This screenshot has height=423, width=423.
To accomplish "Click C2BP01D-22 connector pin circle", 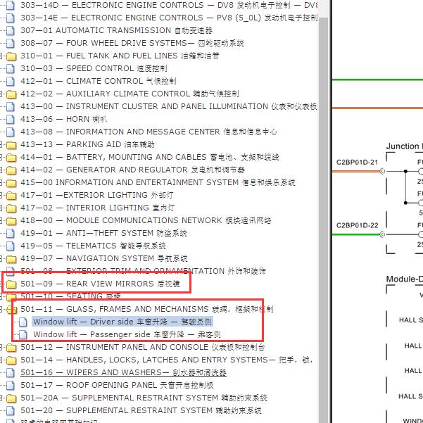I will point(382,234).
